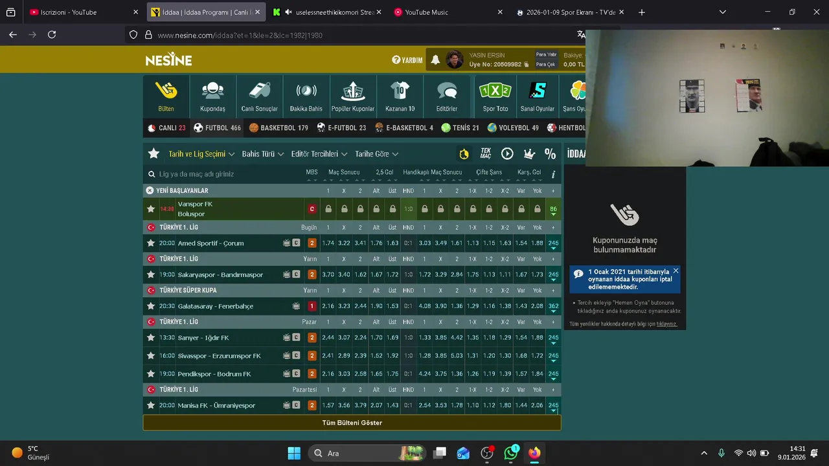Close the 1 Ocak 2021 notice
The height and width of the screenshot is (466, 829).
676,271
